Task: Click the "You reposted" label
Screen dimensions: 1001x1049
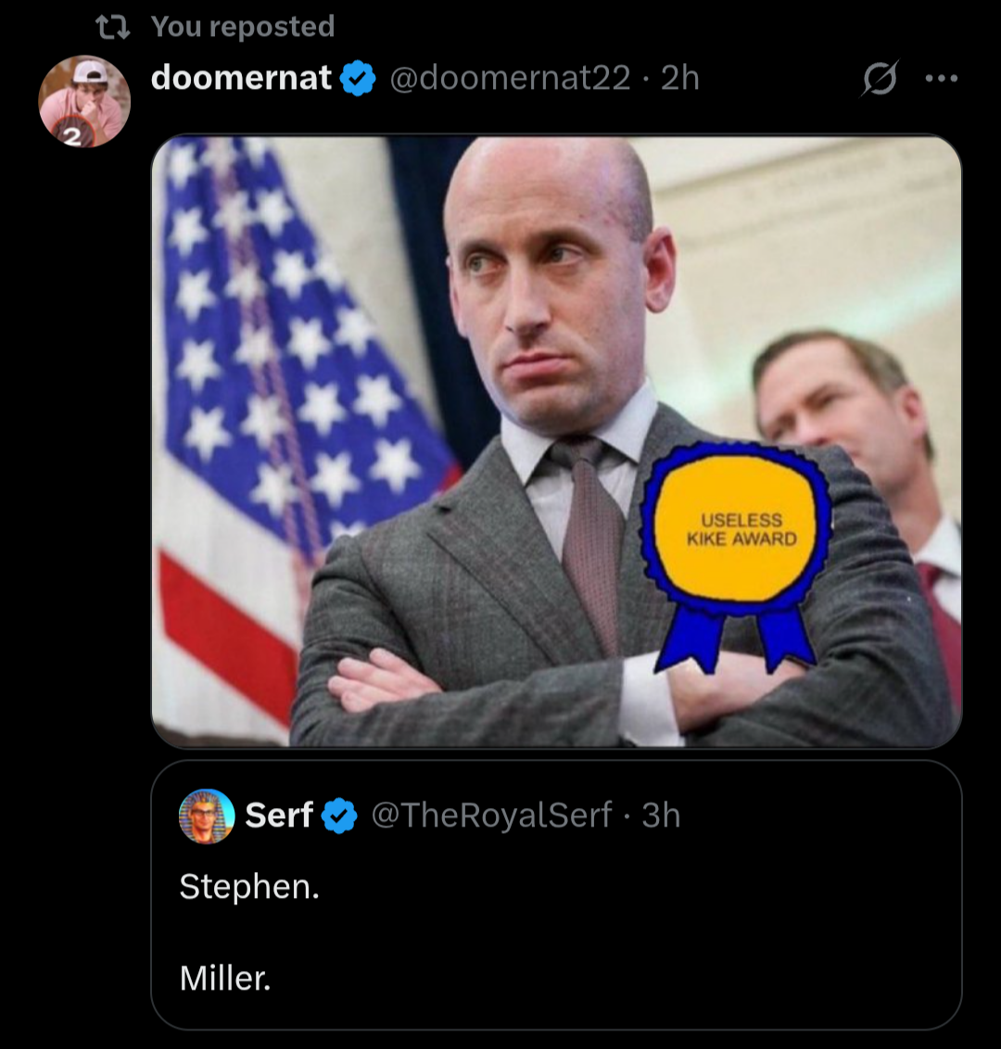Action: (243, 27)
